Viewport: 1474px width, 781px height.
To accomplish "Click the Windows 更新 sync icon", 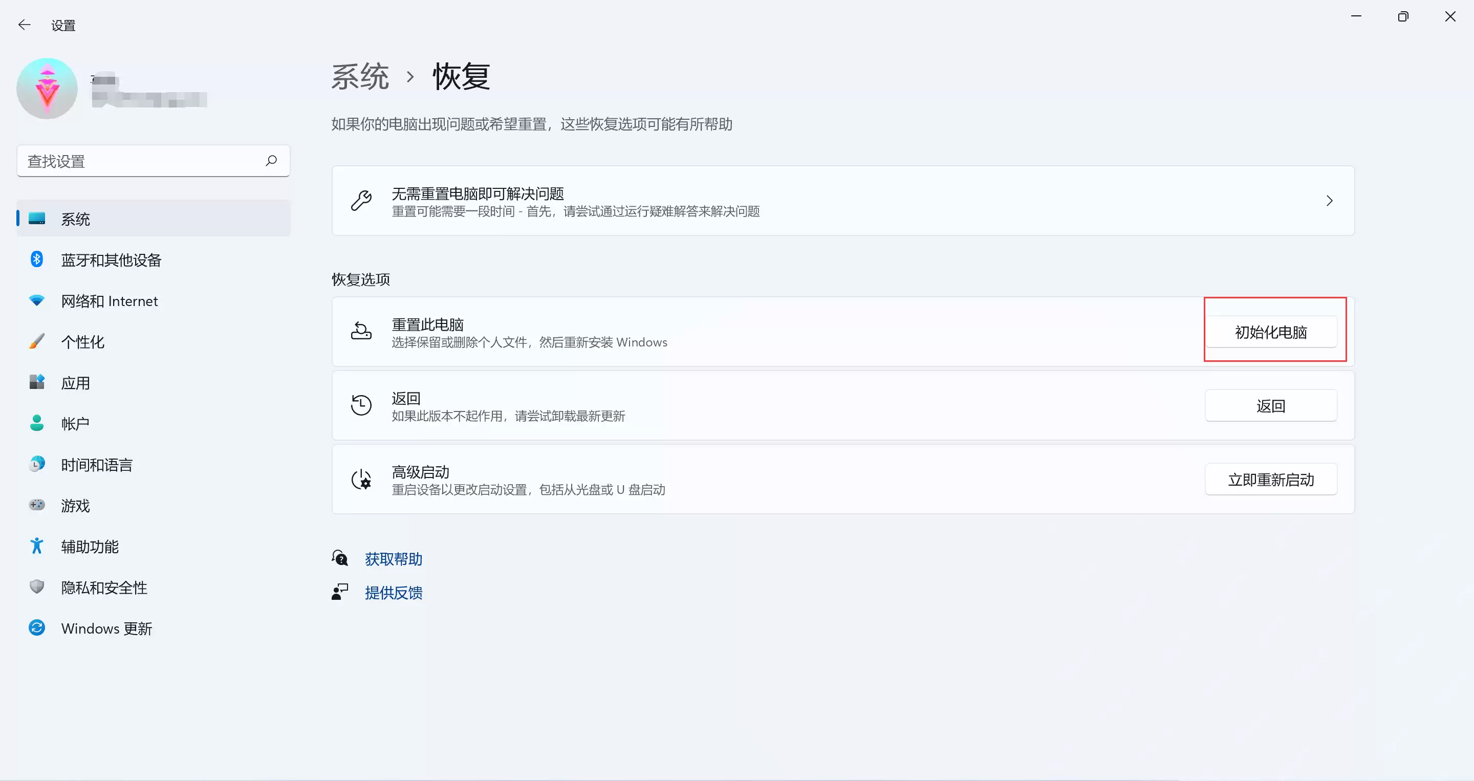I will (x=37, y=627).
